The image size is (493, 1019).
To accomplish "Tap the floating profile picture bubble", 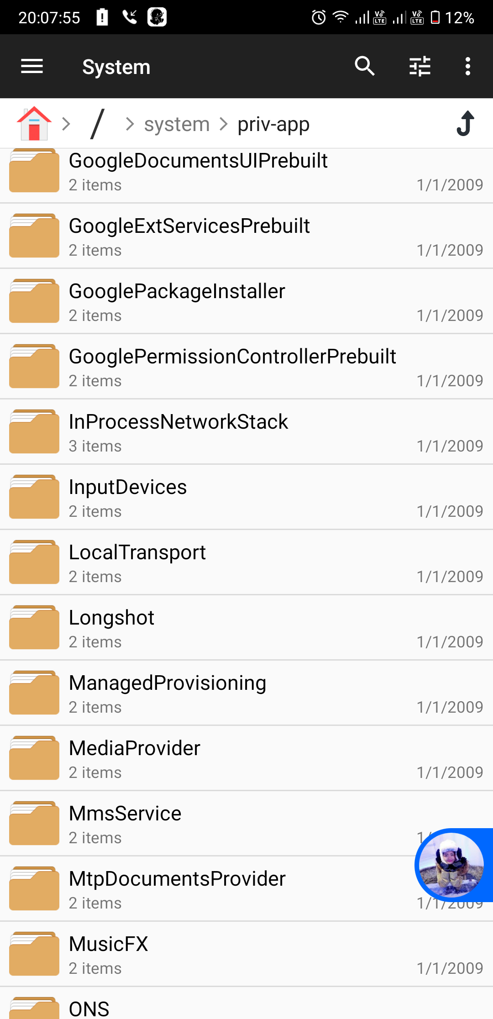I will 451,865.
